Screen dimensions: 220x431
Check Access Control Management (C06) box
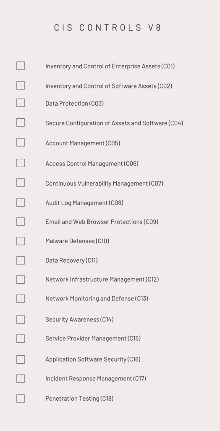[21, 163]
